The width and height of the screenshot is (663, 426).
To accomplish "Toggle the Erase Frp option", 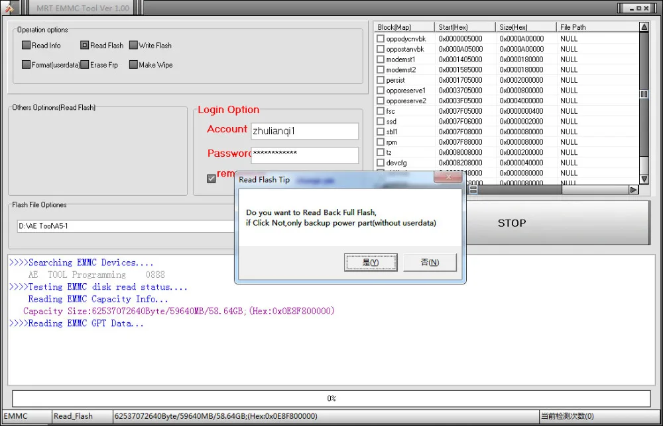I will pyautogui.click(x=84, y=64).
